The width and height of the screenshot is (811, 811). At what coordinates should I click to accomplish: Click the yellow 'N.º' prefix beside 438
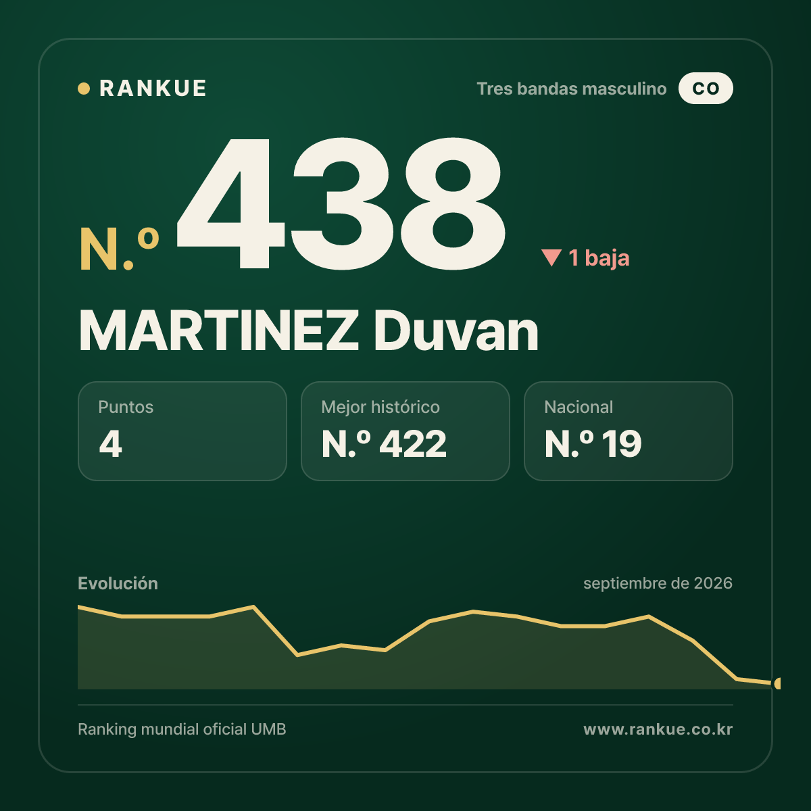pyautogui.click(x=120, y=249)
